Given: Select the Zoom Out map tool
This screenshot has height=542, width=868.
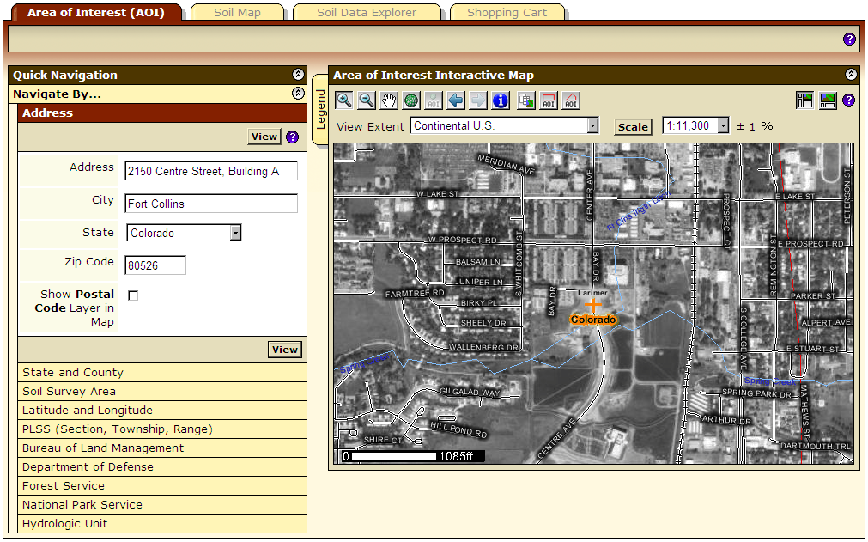Looking at the screenshot, I should 367,100.
